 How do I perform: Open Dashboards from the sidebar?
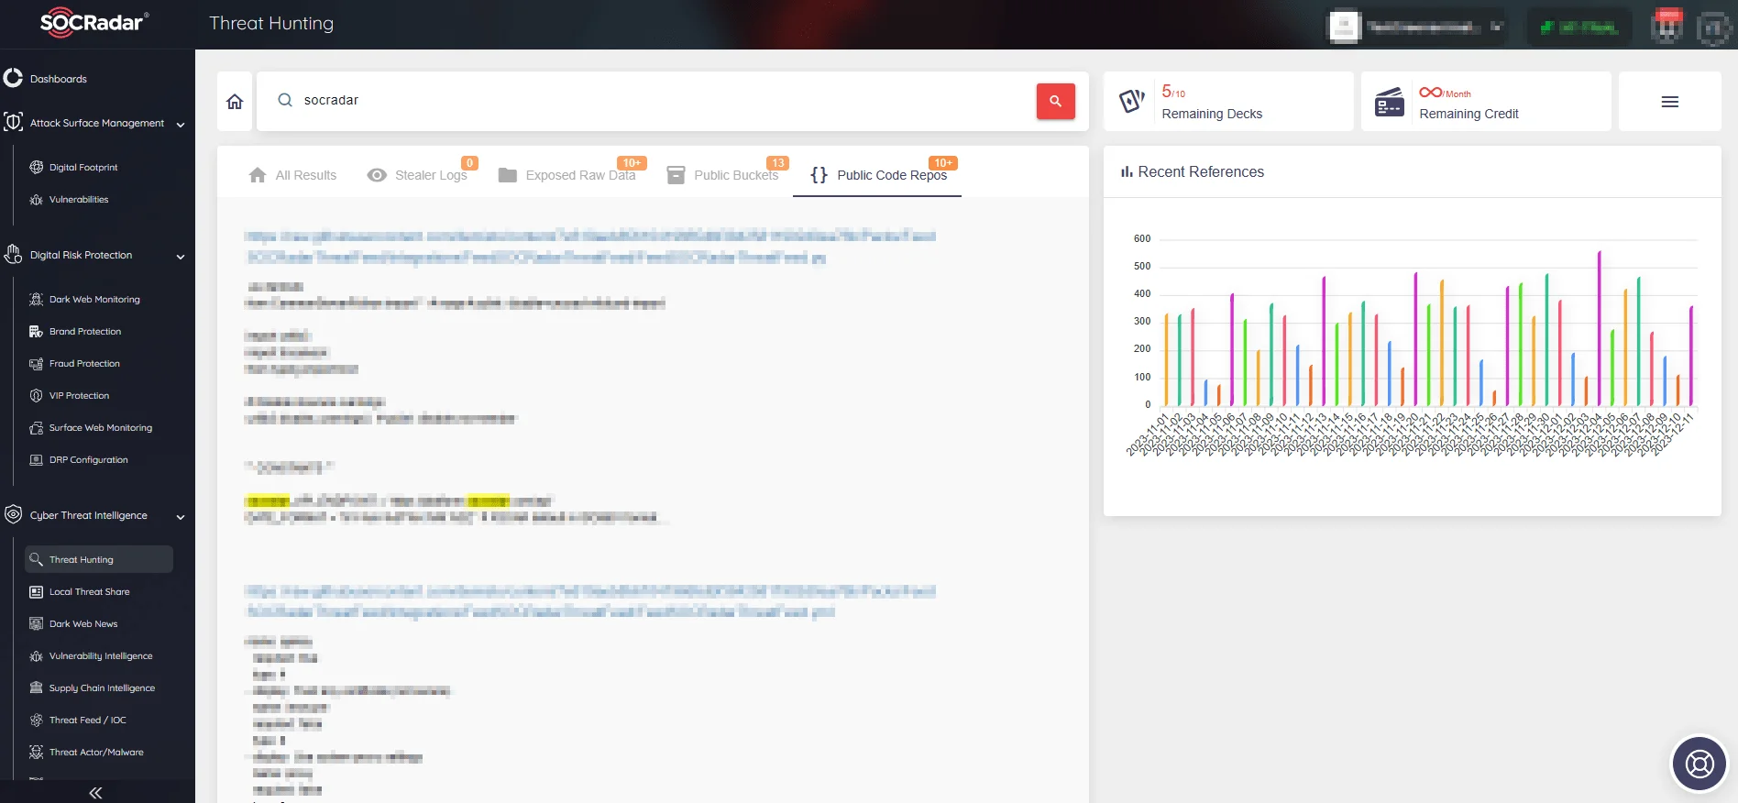[59, 79]
